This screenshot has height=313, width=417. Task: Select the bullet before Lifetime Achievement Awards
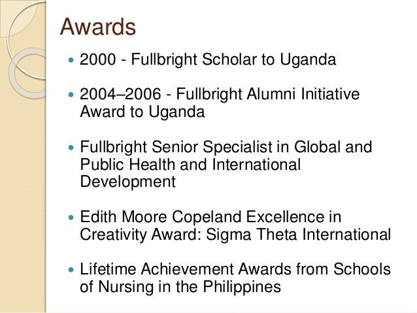pyautogui.click(x=71, y=270)
